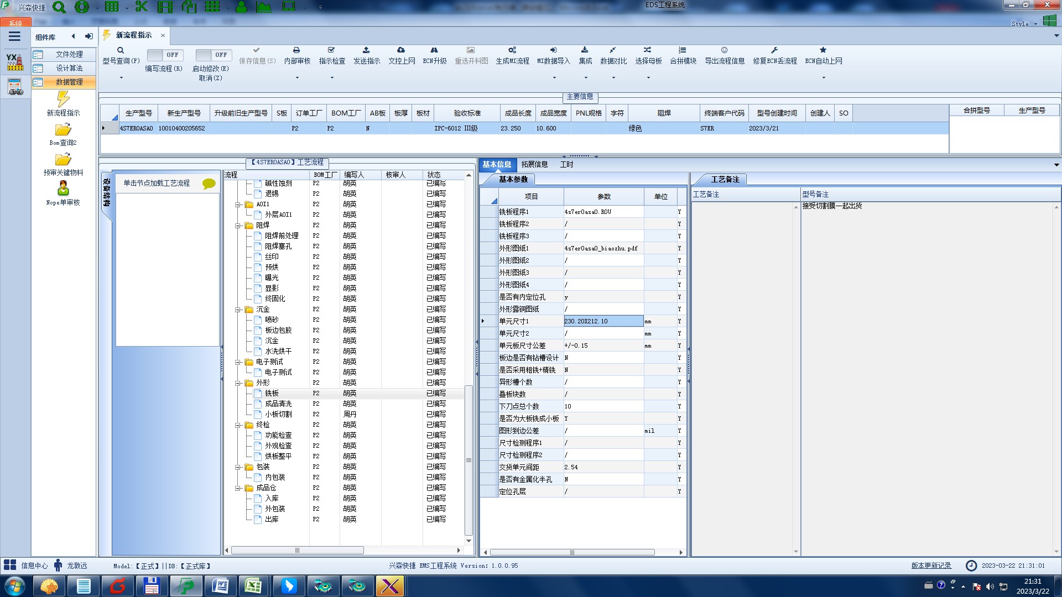This screenshot has width=1062, height=597.
Task: Select 设计算法 in the component library
Action: pos(69,68)
